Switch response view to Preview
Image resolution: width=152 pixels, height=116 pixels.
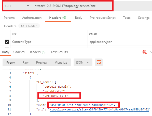click(42, 63)
